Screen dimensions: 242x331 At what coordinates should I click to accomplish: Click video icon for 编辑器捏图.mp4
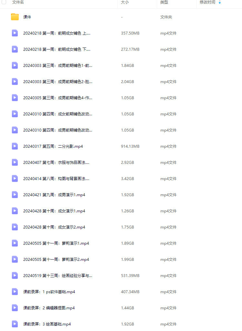pyautogui.click(x=15, y=308)
